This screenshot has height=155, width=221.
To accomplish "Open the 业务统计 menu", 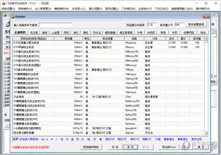I will [145, 9].
